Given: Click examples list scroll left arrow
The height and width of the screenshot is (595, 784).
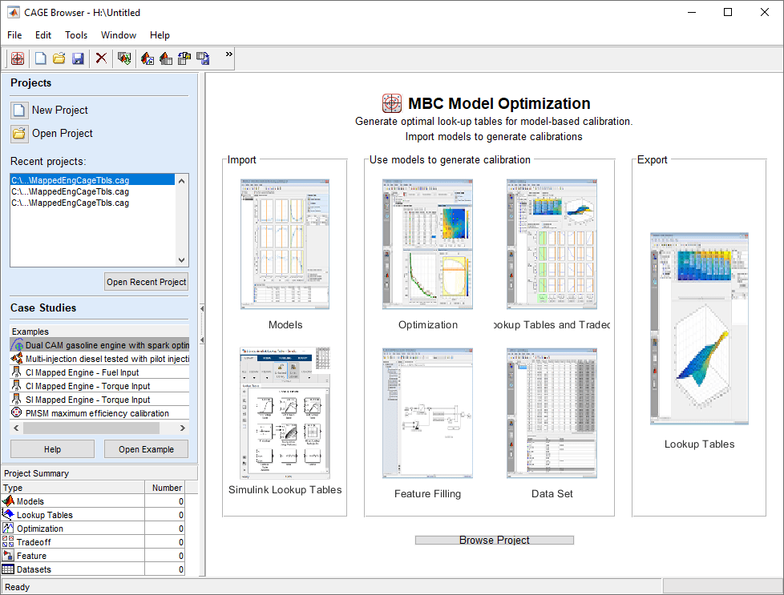Looking at the screenshot, I should click(x=16, y=428).
